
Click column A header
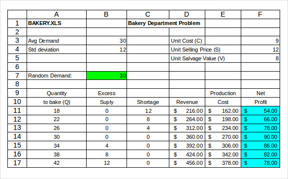(x=57, y=14)
